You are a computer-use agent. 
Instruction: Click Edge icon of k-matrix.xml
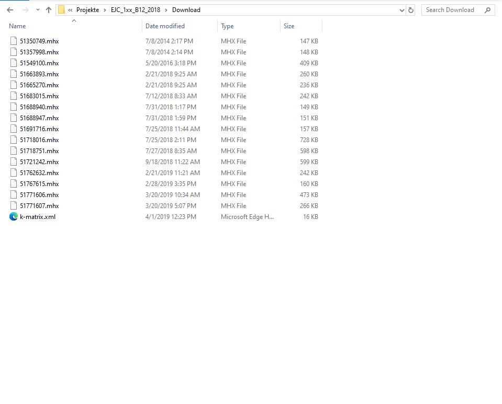[14, 216]
